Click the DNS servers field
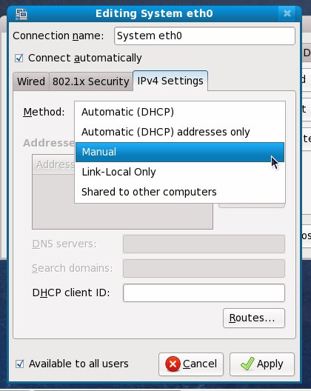This screenshot has width=311, height=391. pyautogui.click(x=204, y=244)
